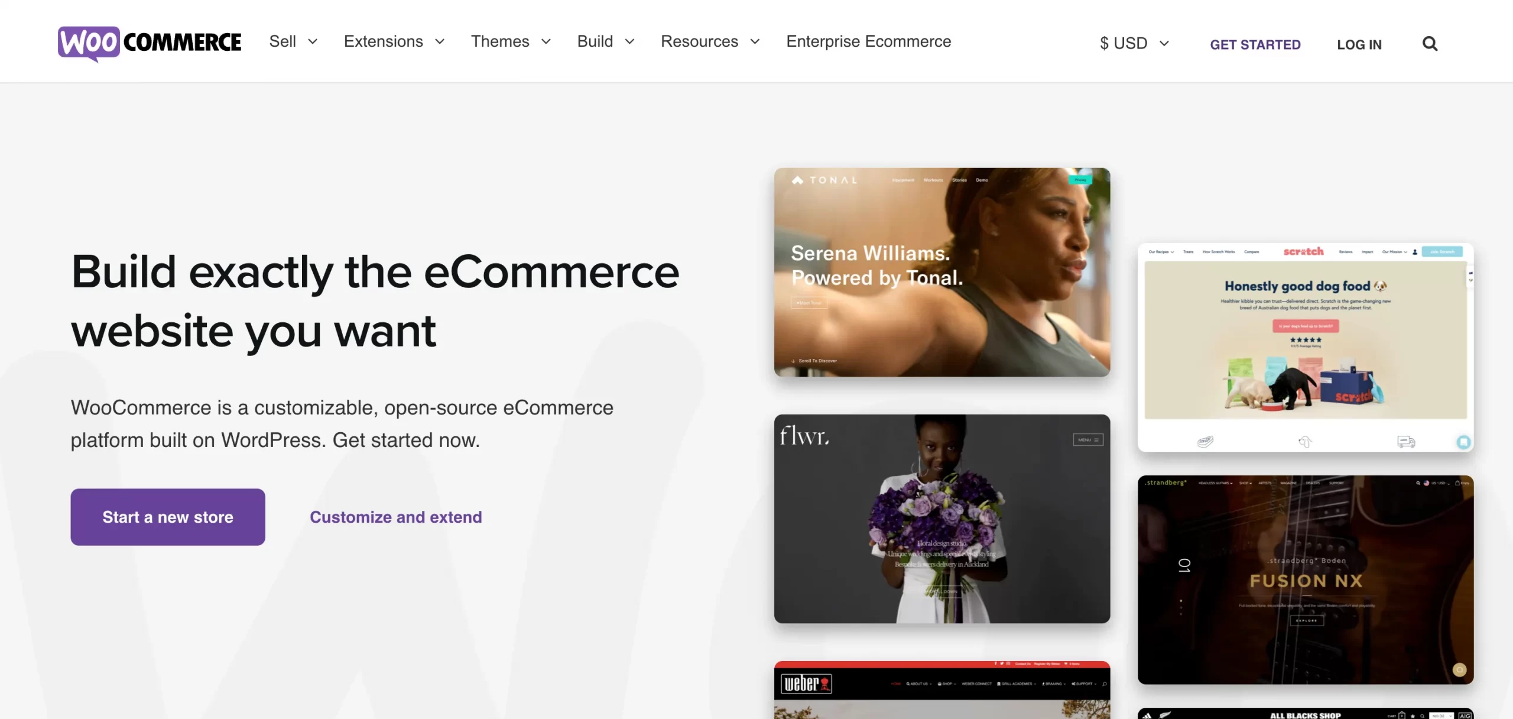Viewport: 1513px width, 719px height.
Task: Click the LOG IN link
Action: (1359, 43)
